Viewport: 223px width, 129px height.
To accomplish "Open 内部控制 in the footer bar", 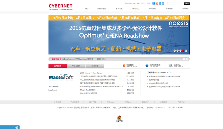I will pos(181,102).
